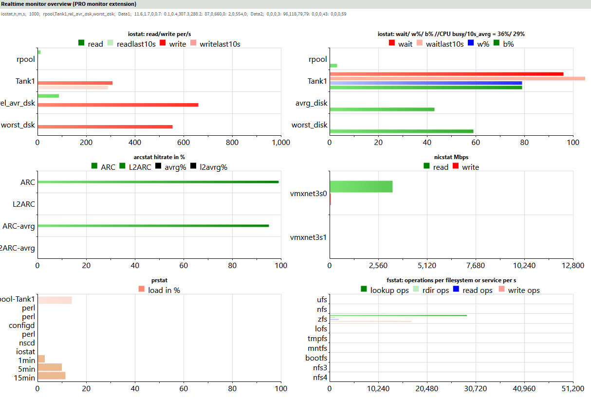Click the green avrg_disk b% bar
591x398 pixels.
[382, 109]
